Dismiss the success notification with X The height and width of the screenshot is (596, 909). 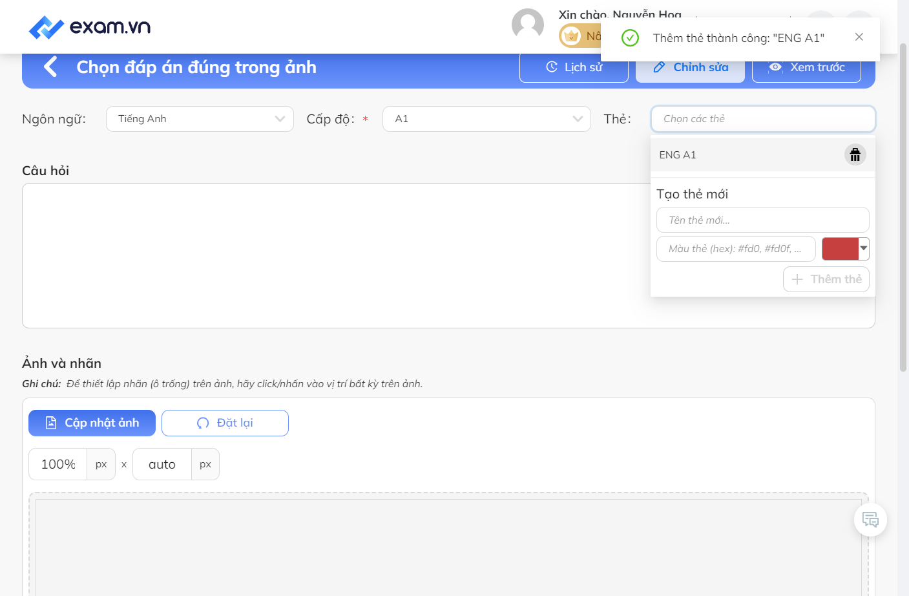pos(859,37)
